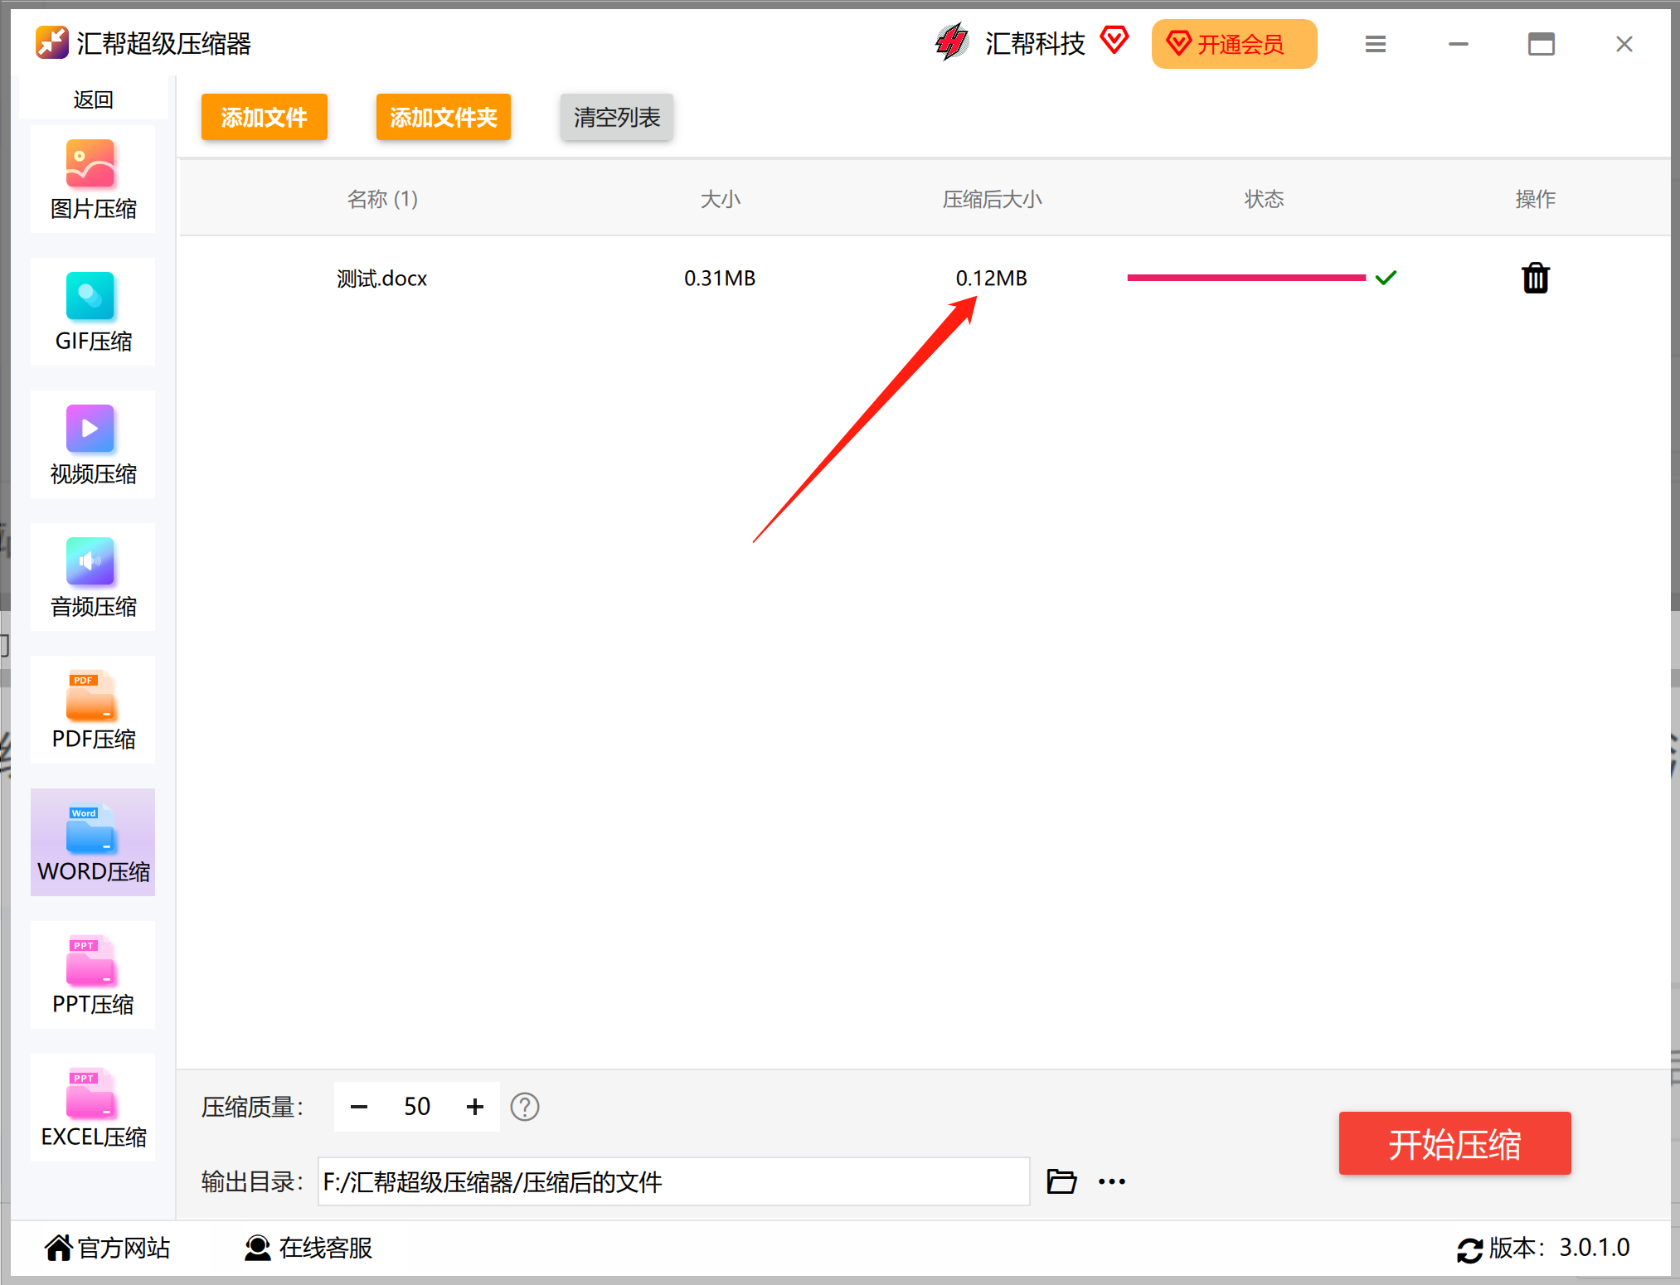Increase compression quality with plus
This screenshot has width=1680, height=1285.
pyautogui.click(x=475, y=1107)
